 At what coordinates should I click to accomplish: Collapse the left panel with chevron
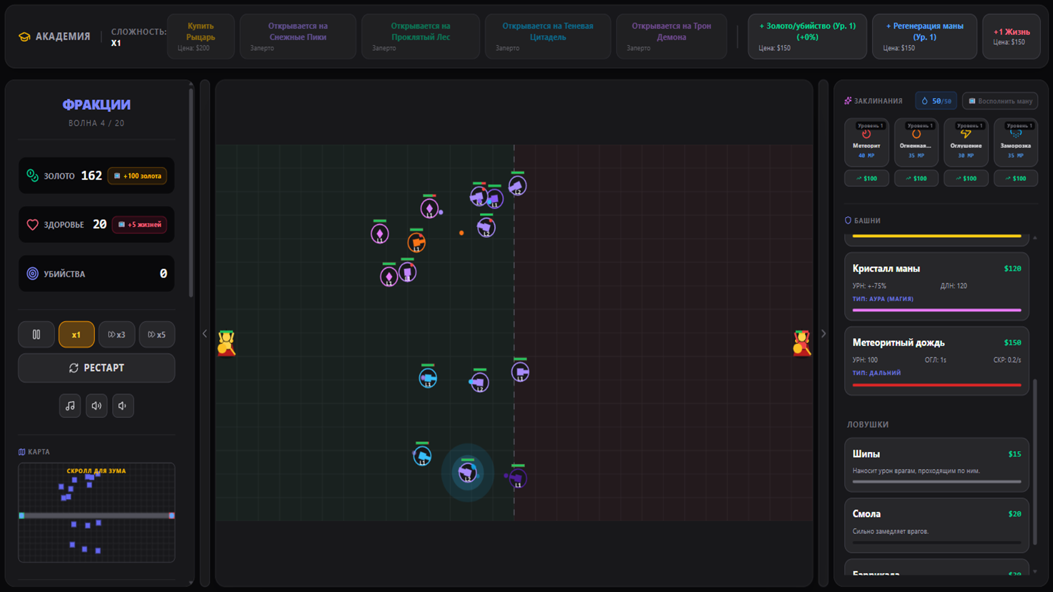click(205, 333)
